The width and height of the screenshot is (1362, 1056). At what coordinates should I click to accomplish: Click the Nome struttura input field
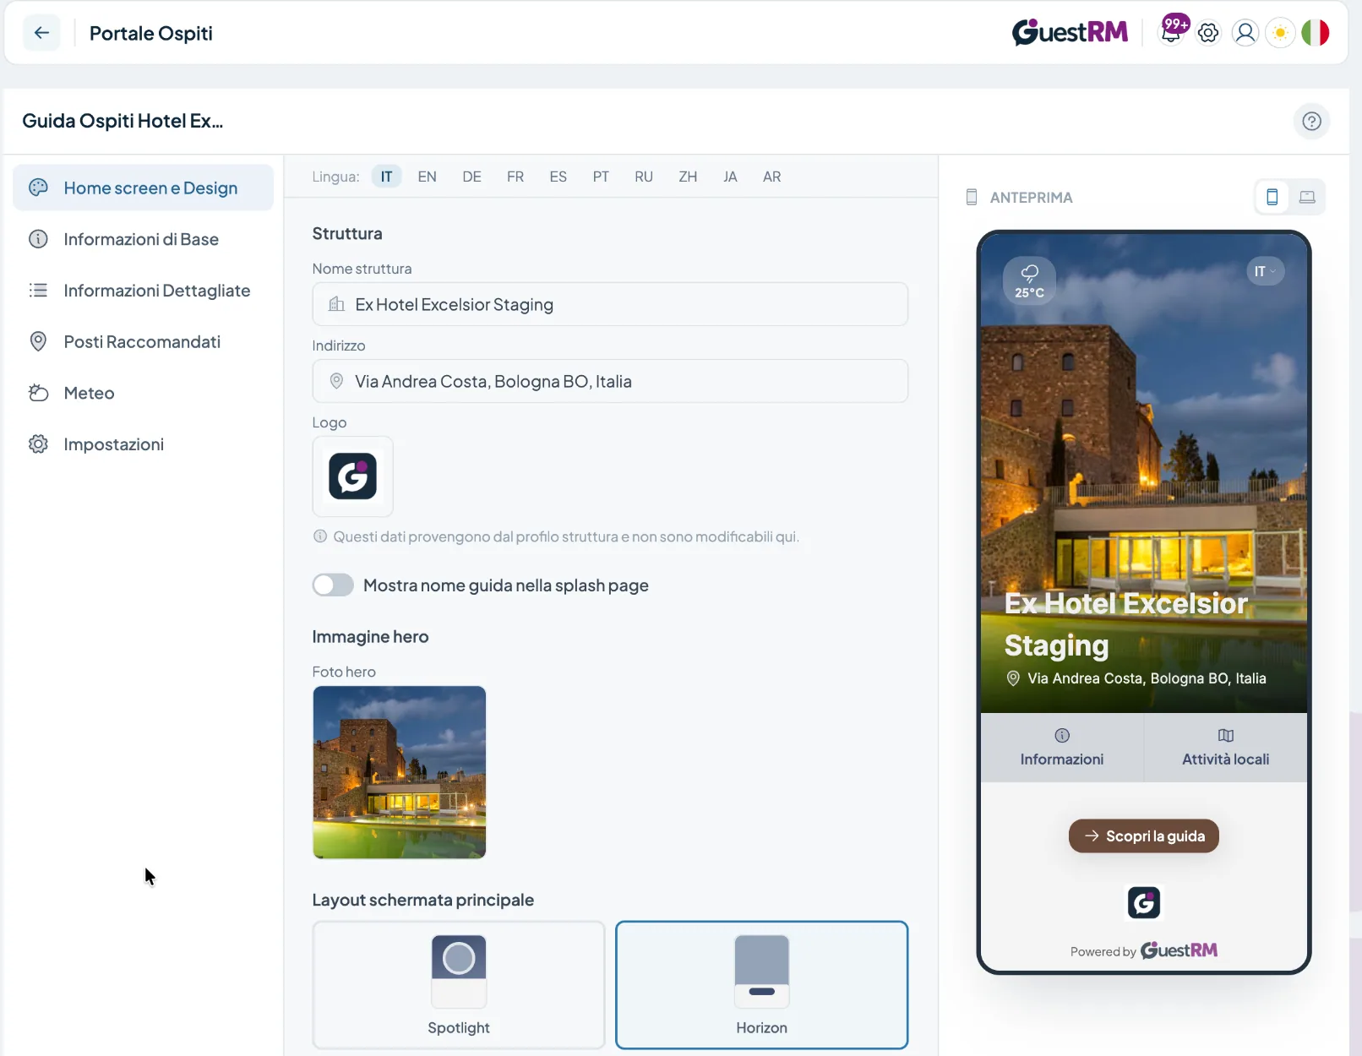pos(610,304)
